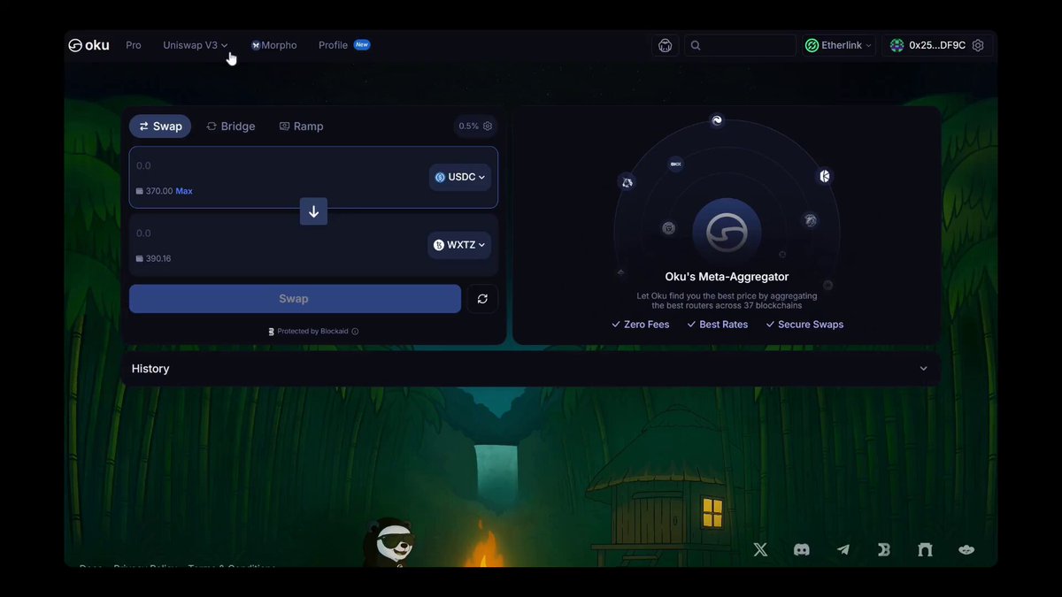Expand the History section chevron
Viewport: 1062px width, 597px height.
click(923, 369)
